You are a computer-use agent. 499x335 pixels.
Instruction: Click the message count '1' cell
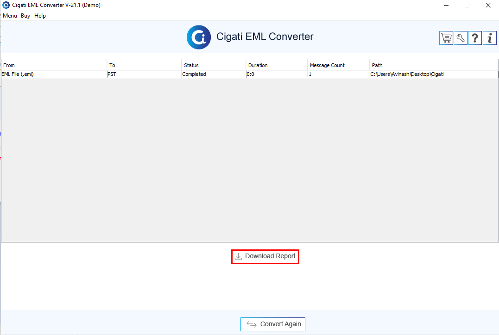click(x=339, y=74)
